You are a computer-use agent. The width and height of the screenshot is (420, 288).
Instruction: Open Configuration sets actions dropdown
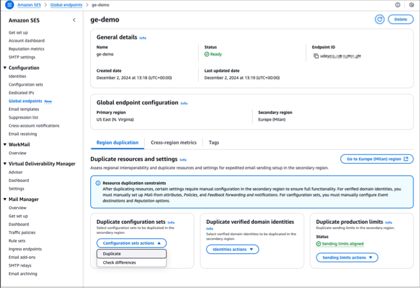[x=132, y=243]
